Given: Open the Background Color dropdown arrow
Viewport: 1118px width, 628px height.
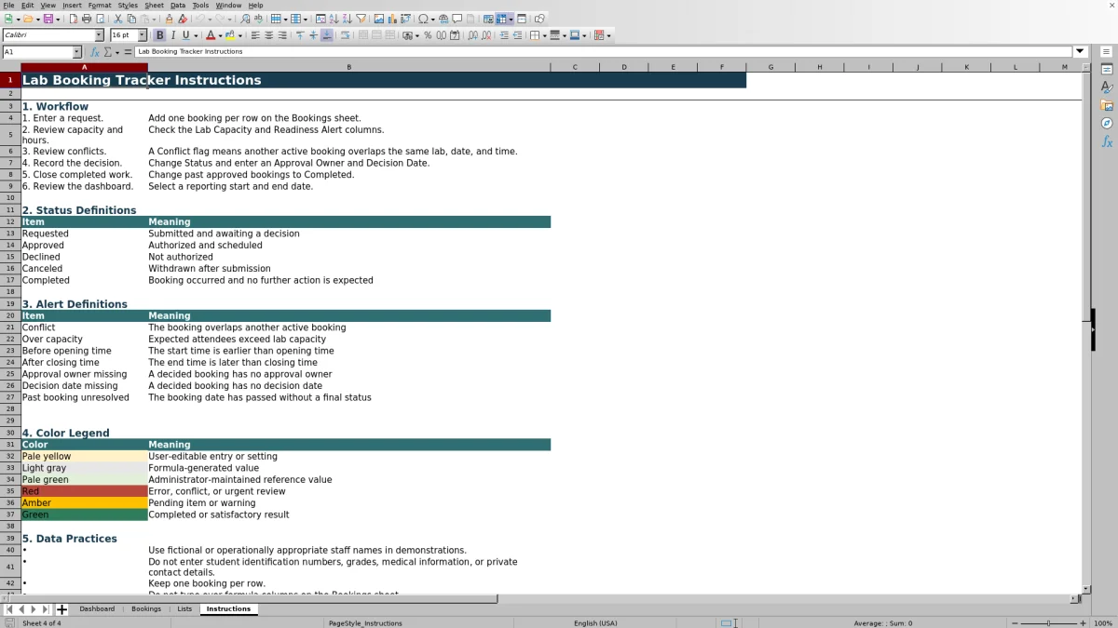Looking at the screenshot, I should pos(240,35).
